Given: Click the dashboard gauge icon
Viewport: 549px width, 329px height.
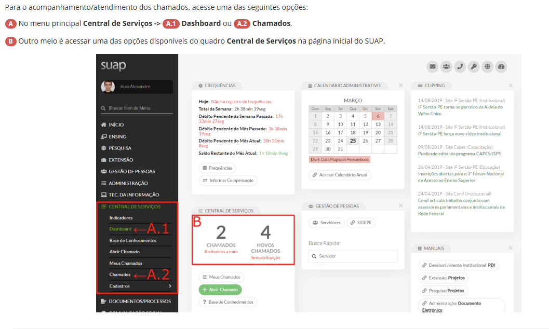Looking at the screenshot, I should click(501, 66).
